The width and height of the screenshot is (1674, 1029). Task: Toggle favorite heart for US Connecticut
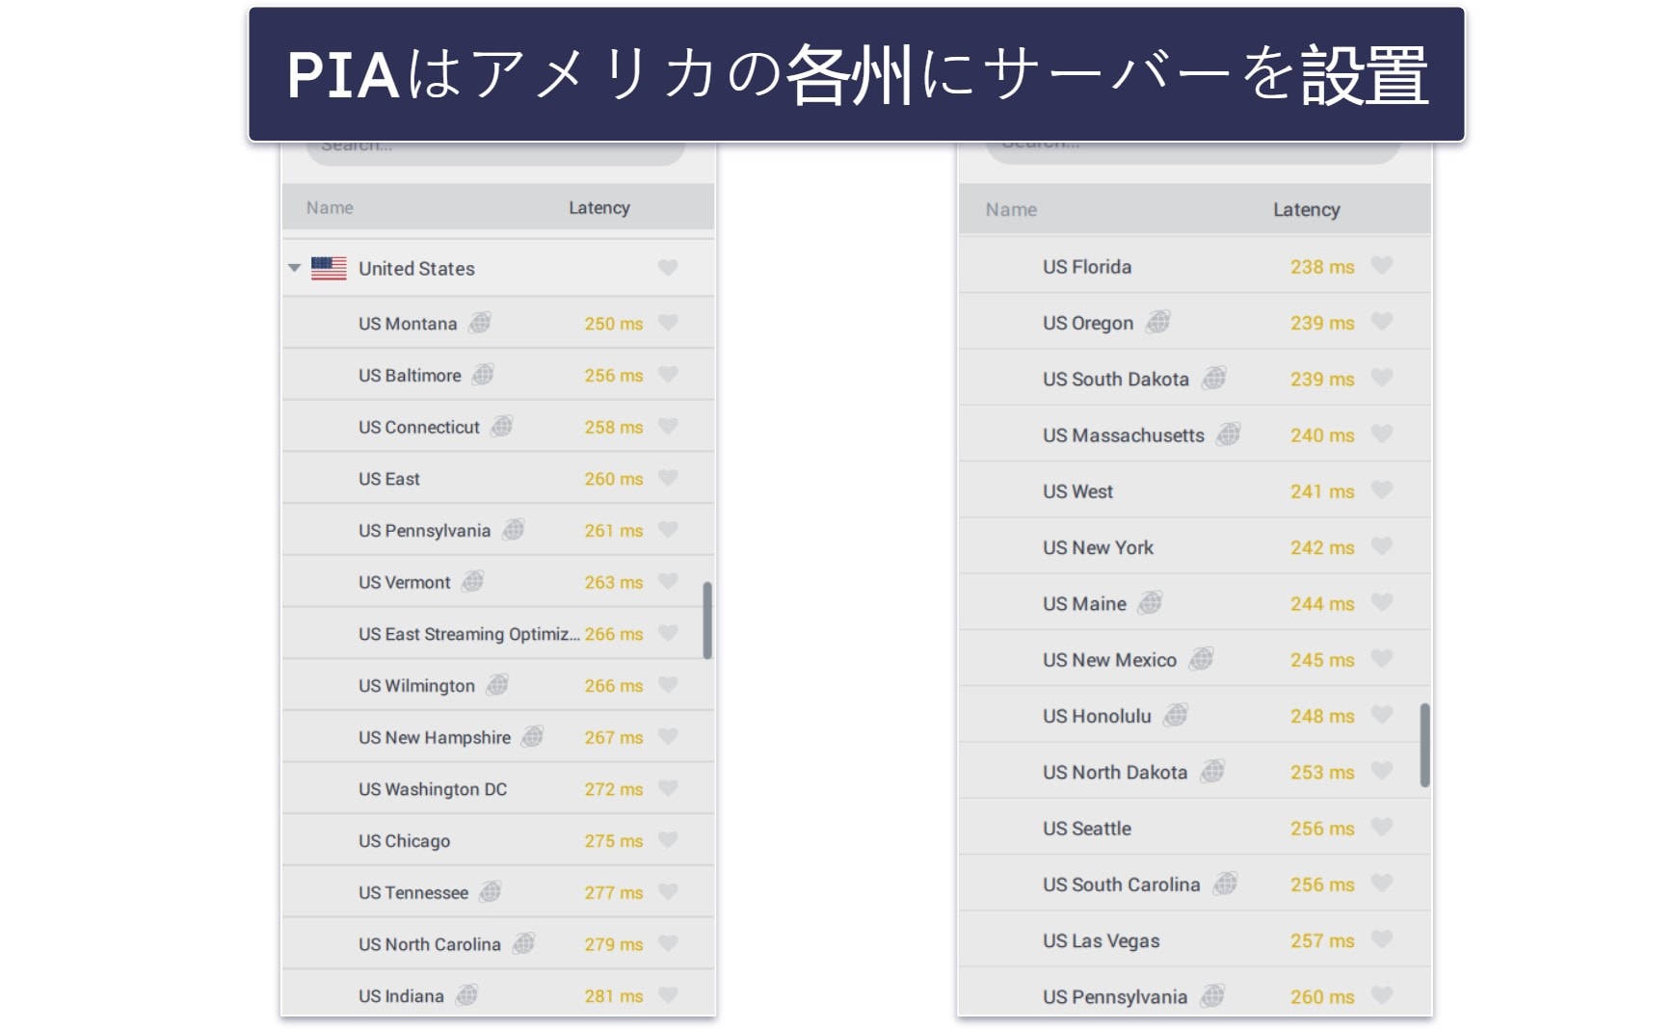point(668,426)
